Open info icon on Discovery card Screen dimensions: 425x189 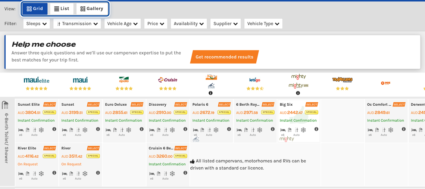coord(185,129)
